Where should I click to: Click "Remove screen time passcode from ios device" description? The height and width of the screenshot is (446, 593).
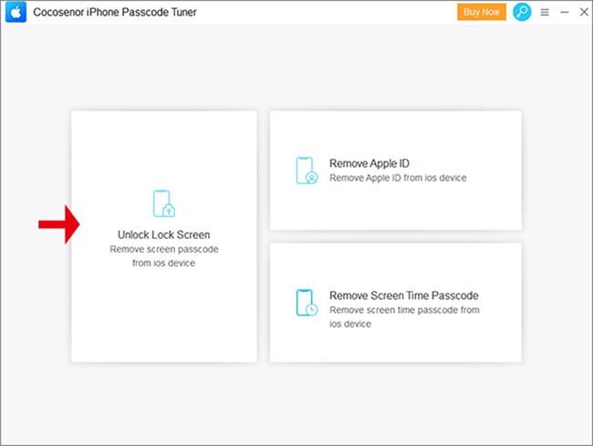click(404, 316)
